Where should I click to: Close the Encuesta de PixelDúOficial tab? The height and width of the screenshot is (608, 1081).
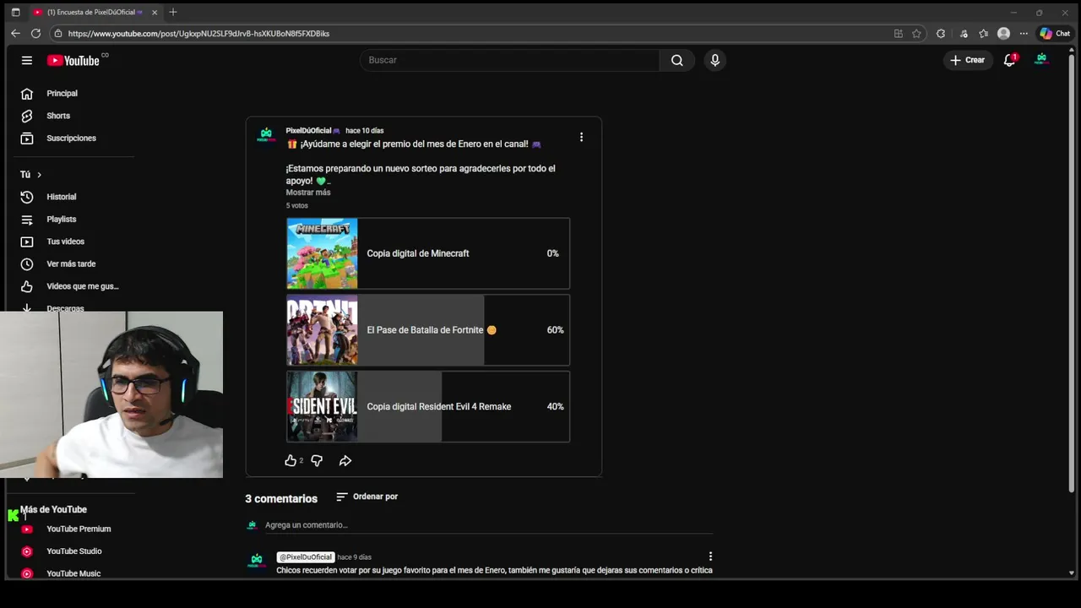coord(155,13)
